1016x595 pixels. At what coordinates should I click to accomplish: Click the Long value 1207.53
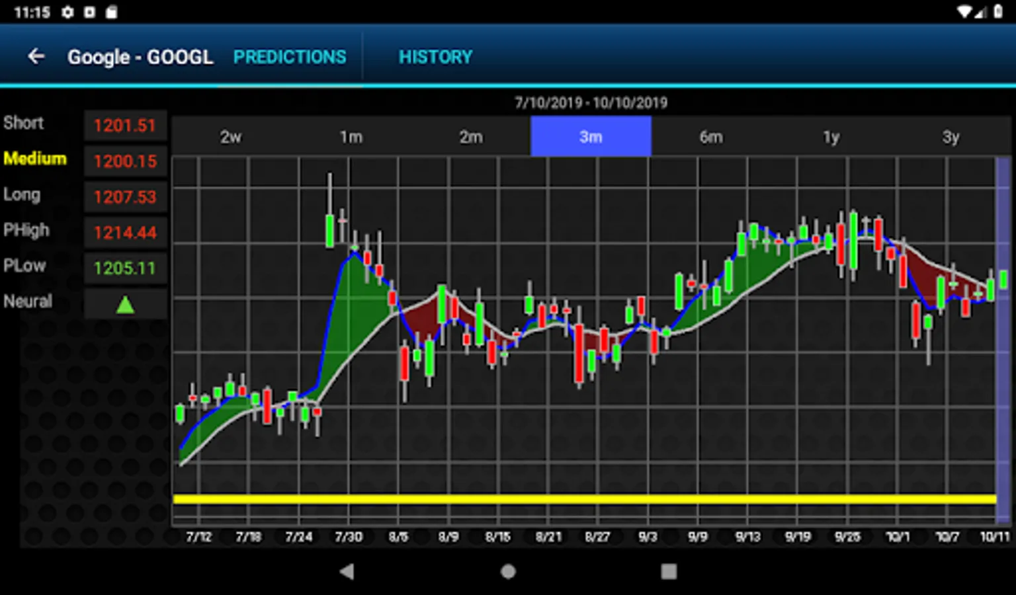click(x=125, y=197)
